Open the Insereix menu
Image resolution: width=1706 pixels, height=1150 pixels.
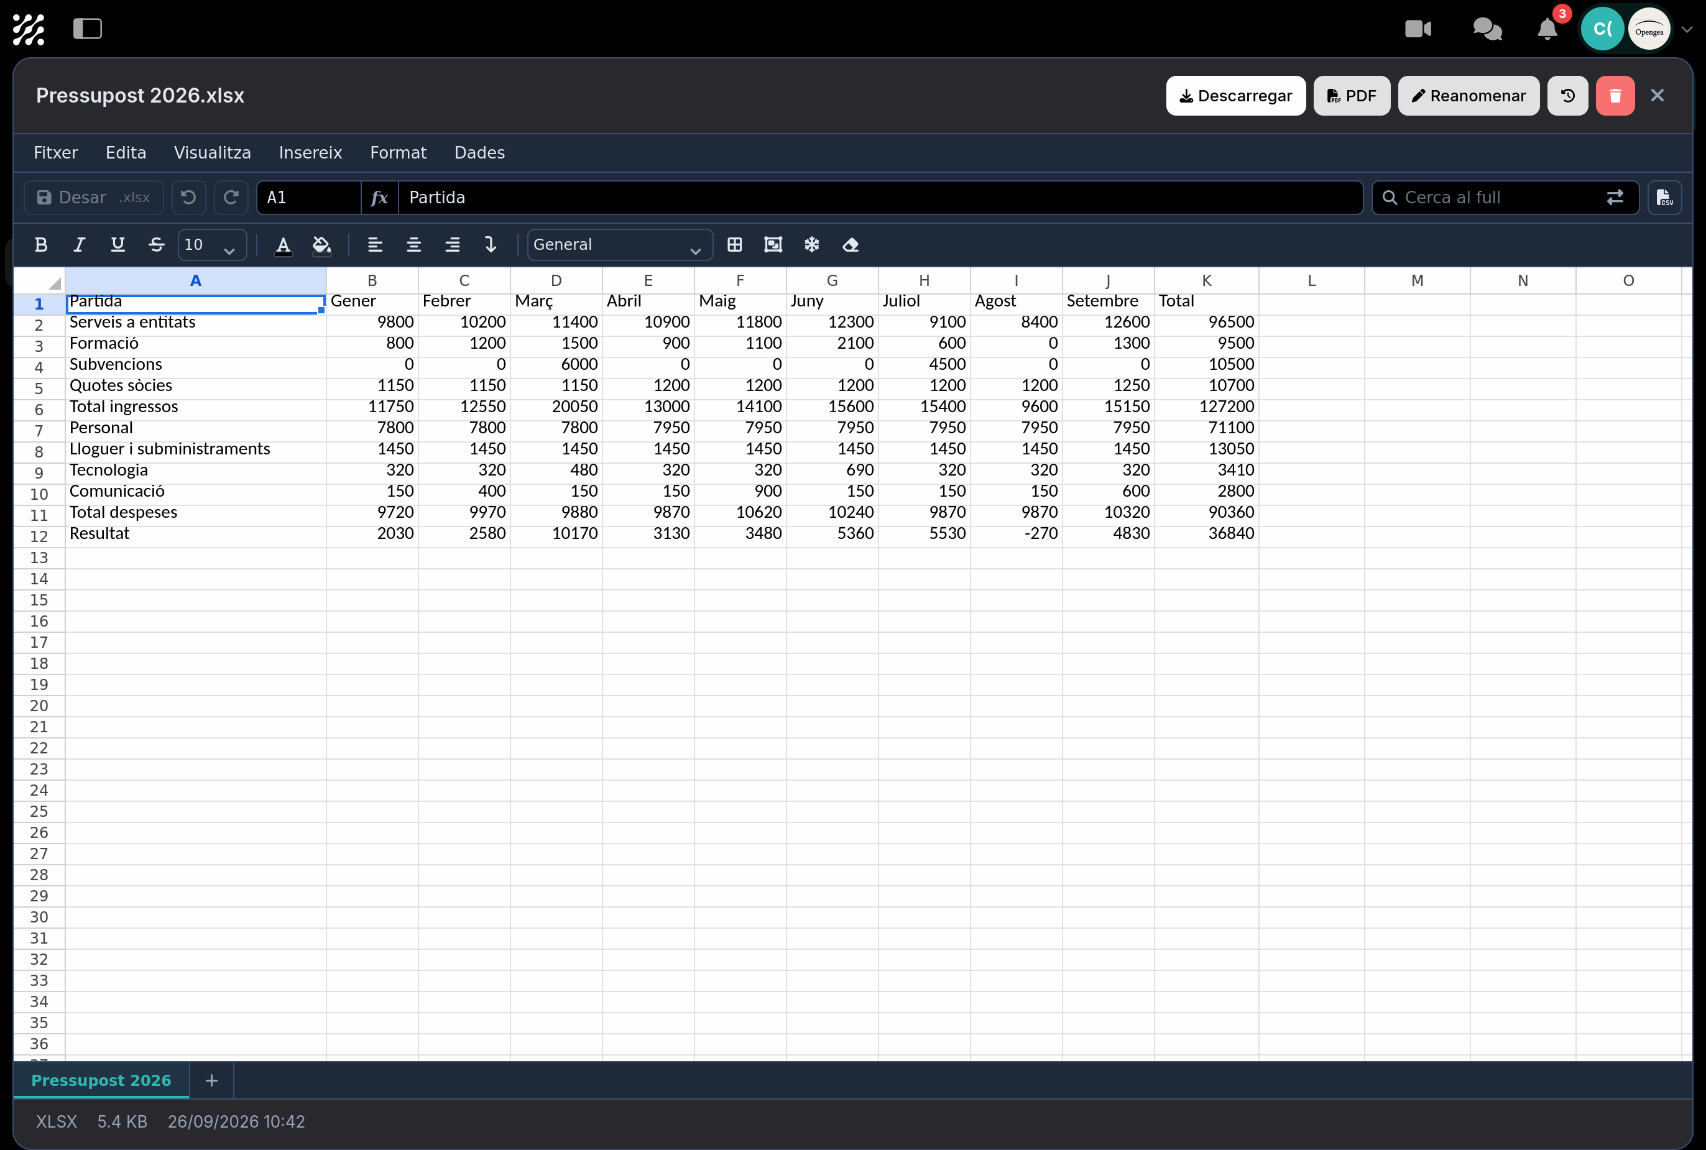tap(310, 152)
